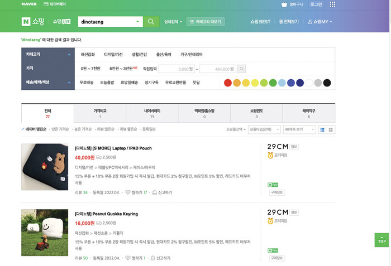Click the report siren icon for Laptop Pouch

[154, 192]
